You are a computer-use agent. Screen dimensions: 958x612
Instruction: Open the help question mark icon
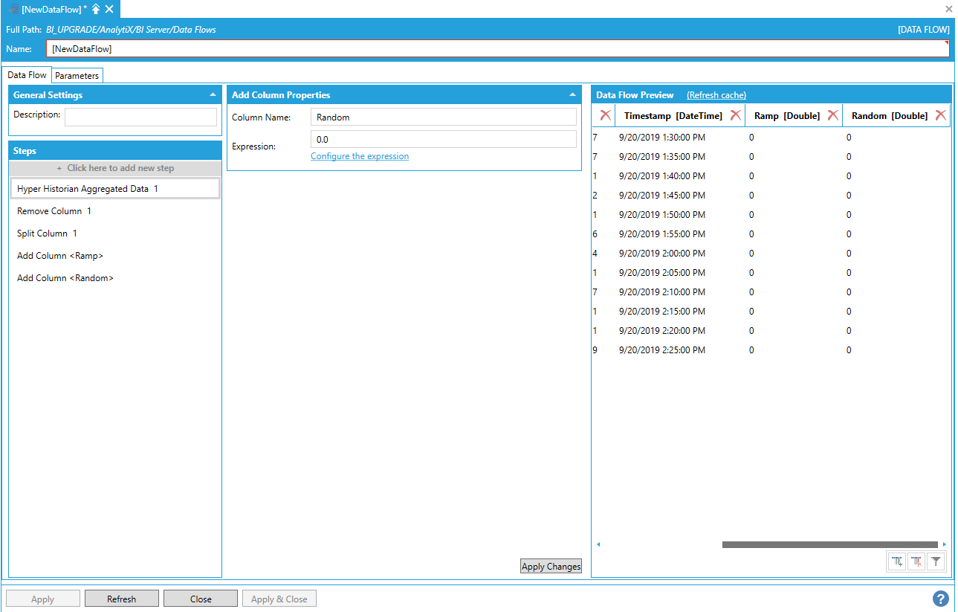tap(940, 599)
